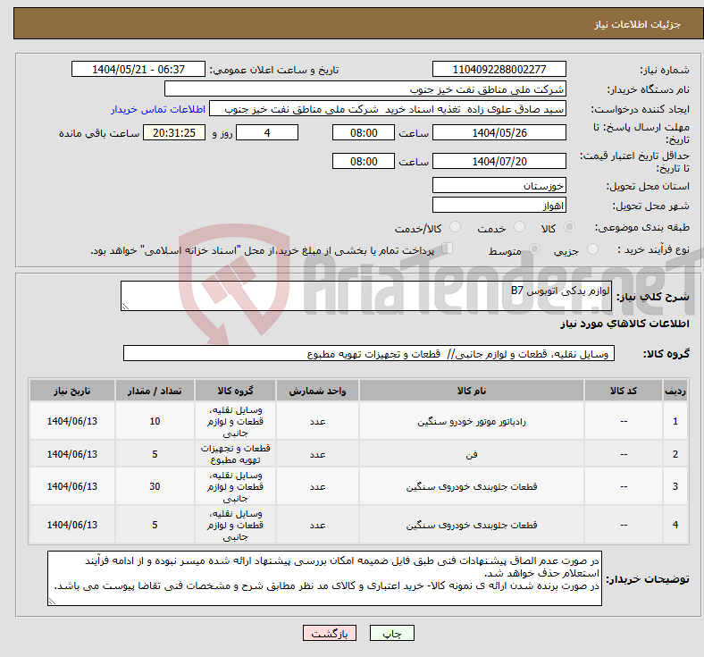704x657 pixels.
Task: Click the گروه کالا field
Action: coord(369,353)
